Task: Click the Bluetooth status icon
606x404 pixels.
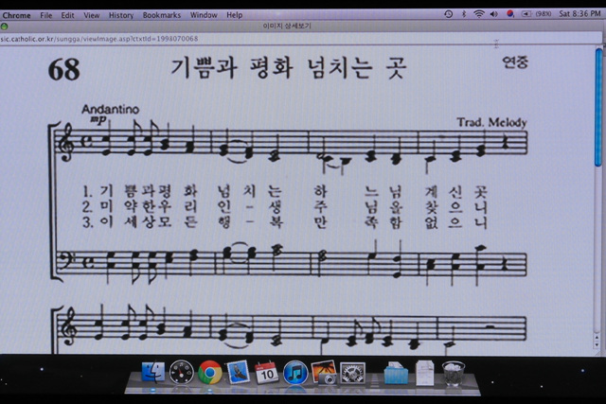Action: click(x=464, y=14)
